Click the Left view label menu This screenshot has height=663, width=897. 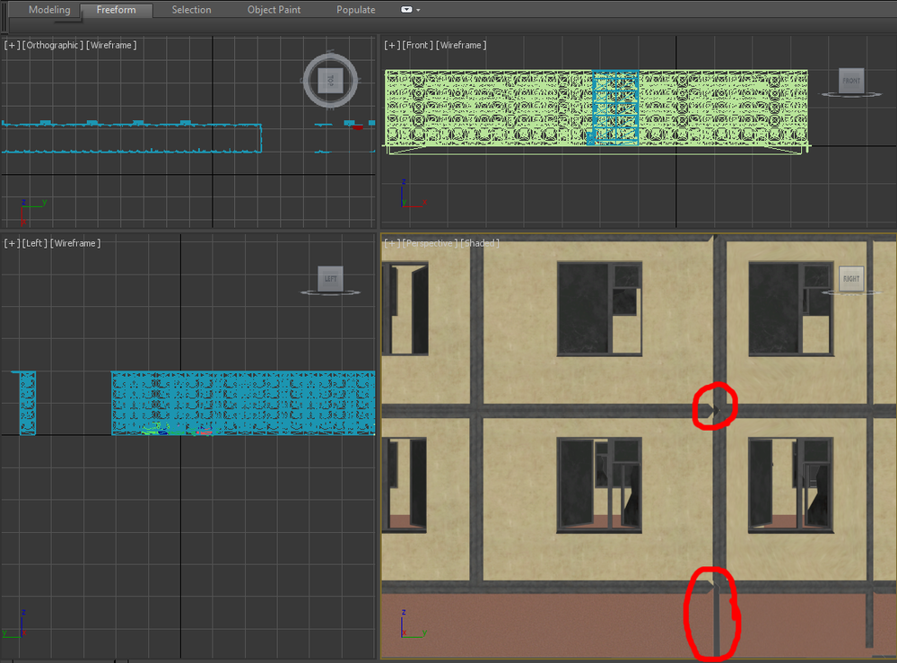coord(35,243)
